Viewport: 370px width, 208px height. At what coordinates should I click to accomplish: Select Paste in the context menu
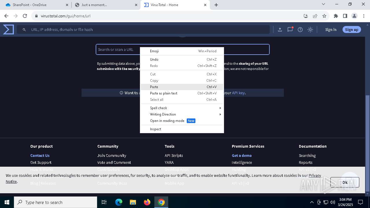click(x=182, y=87)
